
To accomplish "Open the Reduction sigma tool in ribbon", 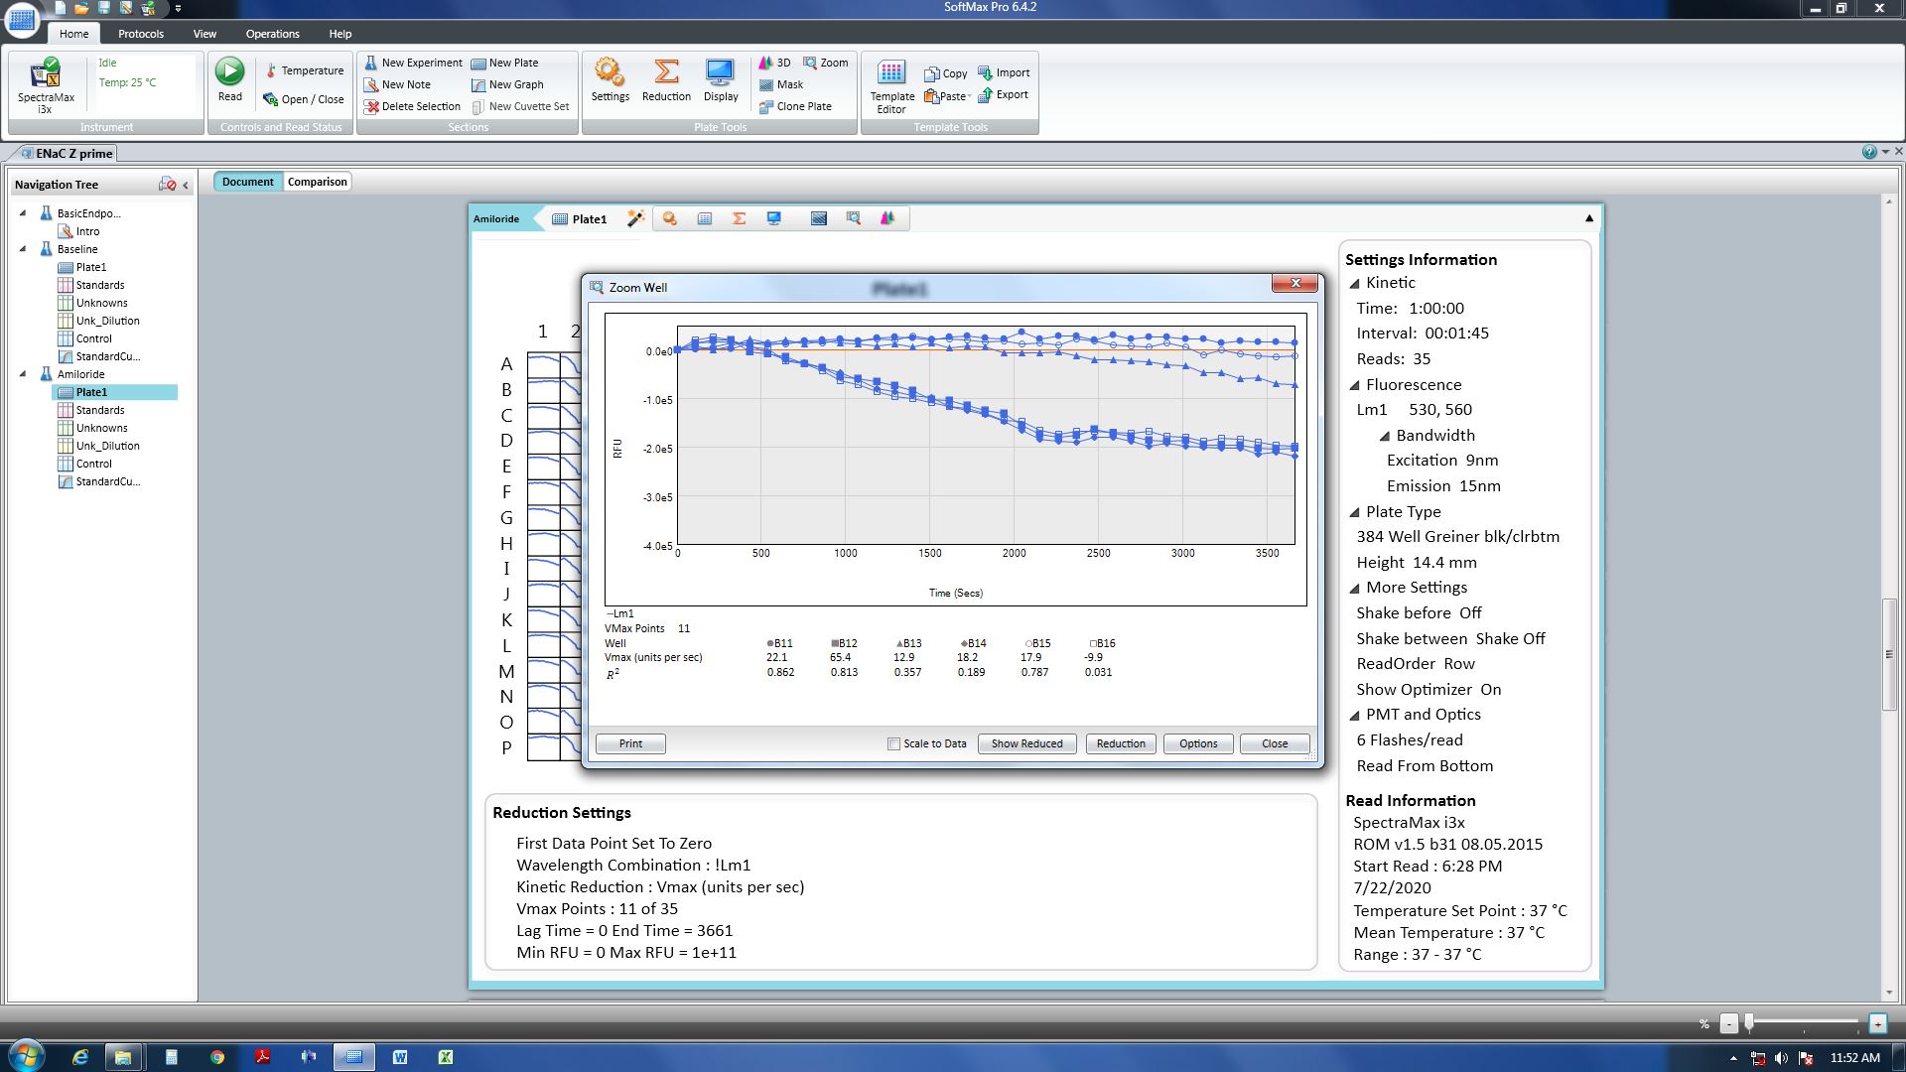I will point(666,73).
